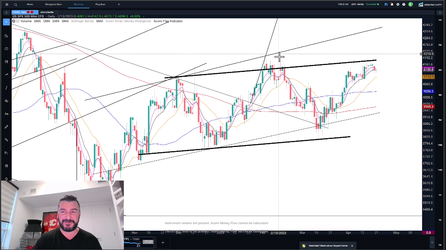Switch to the Summary tab
Image resolution: width=446 pixels, height=250 pixels.
[78, 4]
